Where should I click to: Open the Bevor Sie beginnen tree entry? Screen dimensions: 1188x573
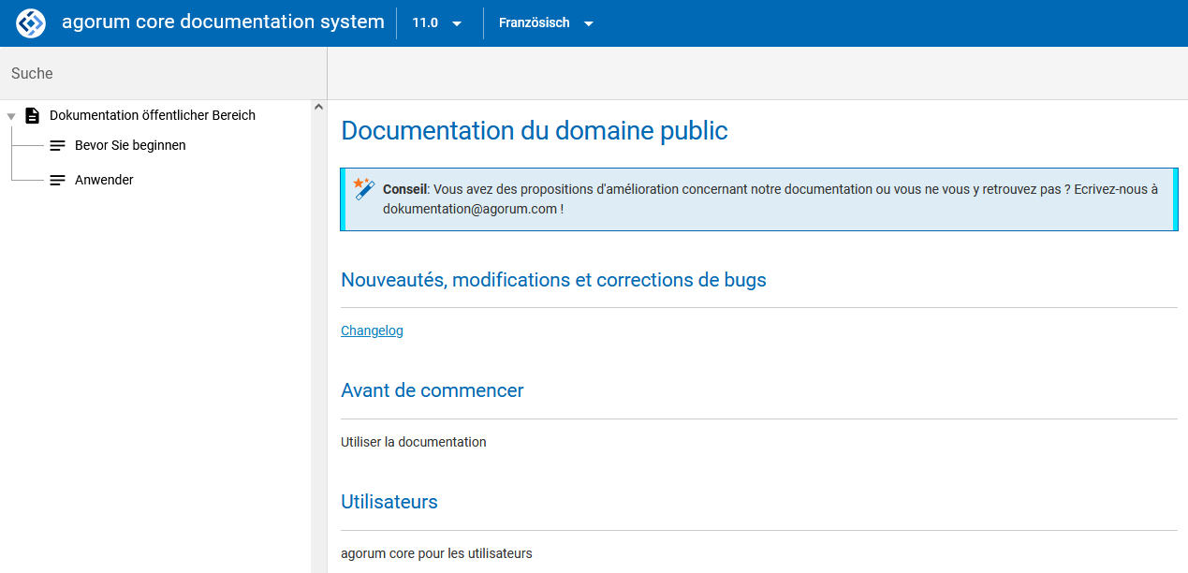[130, 145]
